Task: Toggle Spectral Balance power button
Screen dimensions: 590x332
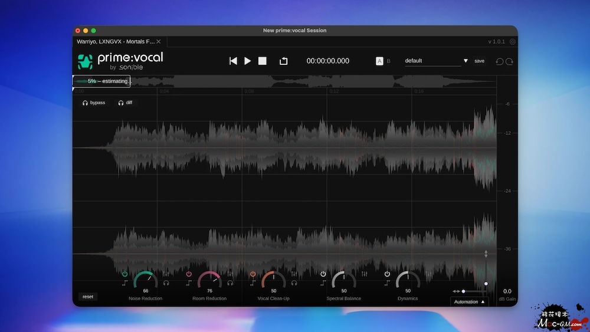Action: (323, 274)
